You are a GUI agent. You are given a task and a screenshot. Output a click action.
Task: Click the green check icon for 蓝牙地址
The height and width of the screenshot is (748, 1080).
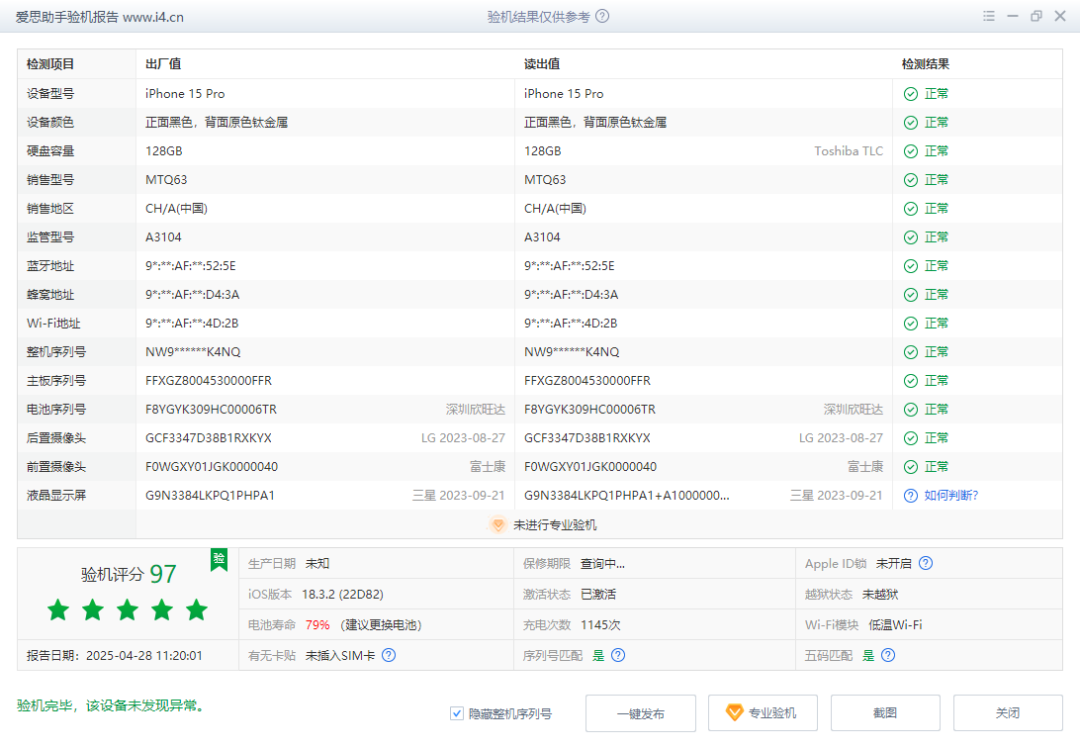coord(911,266)
